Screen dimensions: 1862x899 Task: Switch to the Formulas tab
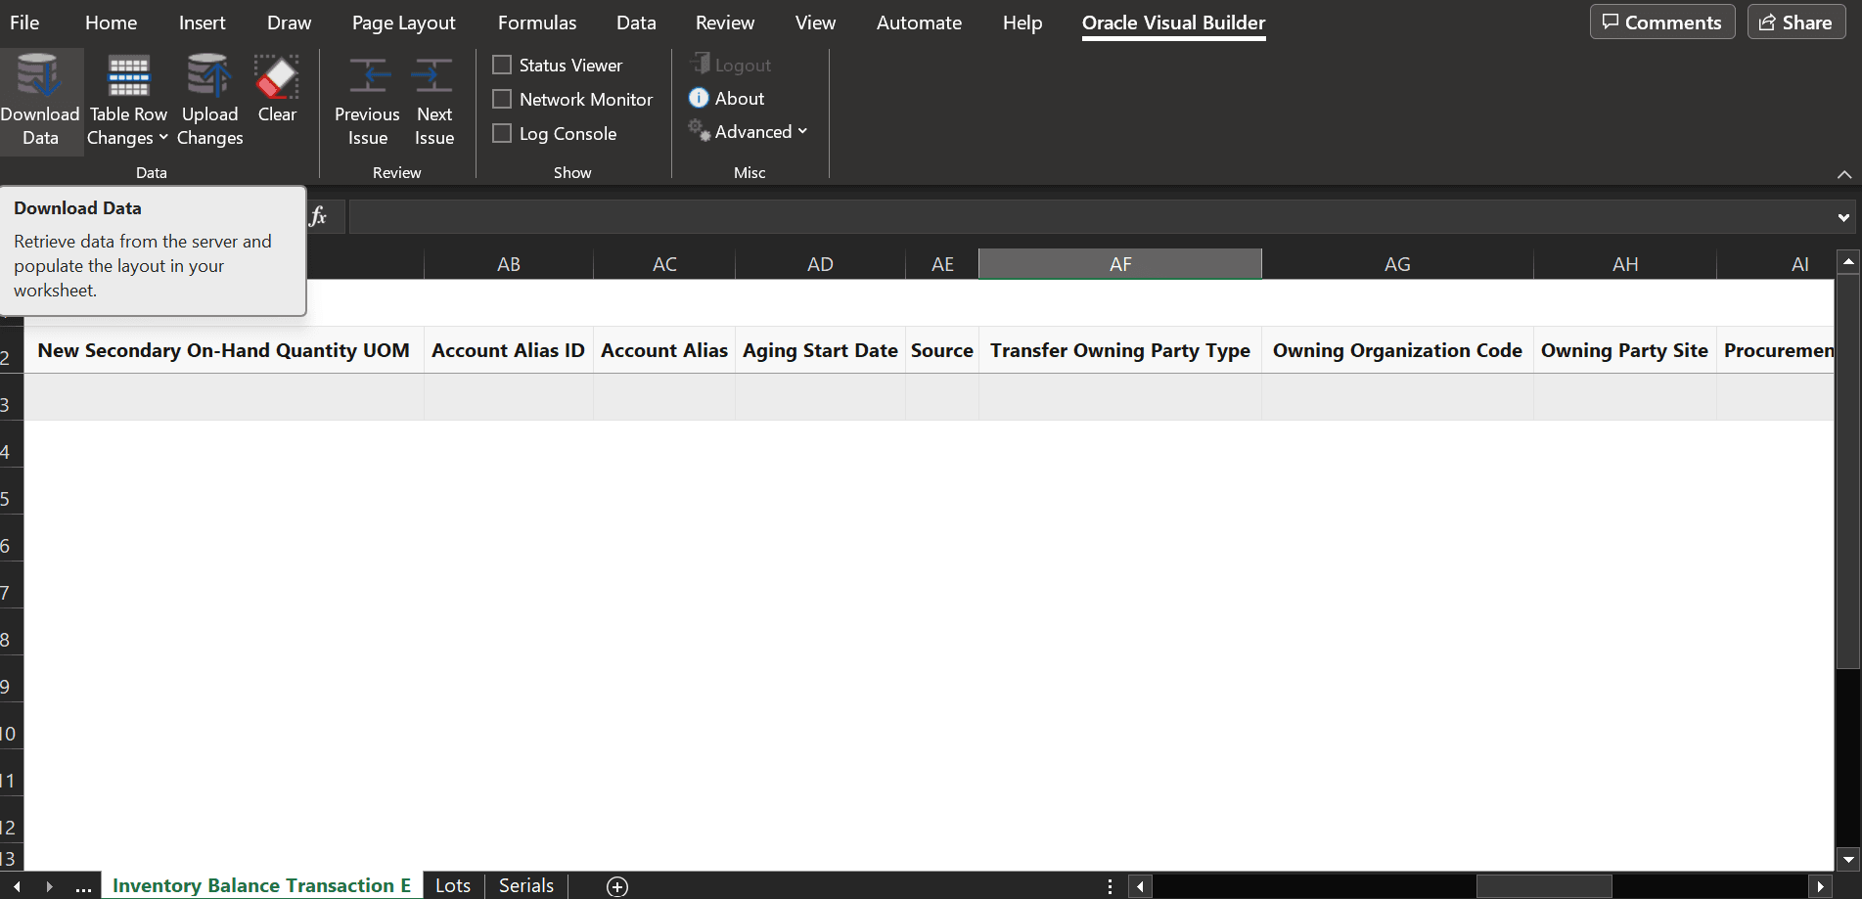(537, 22)
